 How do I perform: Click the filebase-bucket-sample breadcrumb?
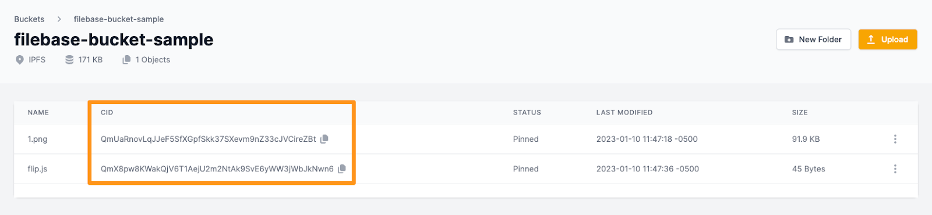click(119, 19)
